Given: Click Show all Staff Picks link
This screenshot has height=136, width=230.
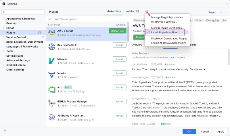Looking at the screenshot, I should (121, 25).
